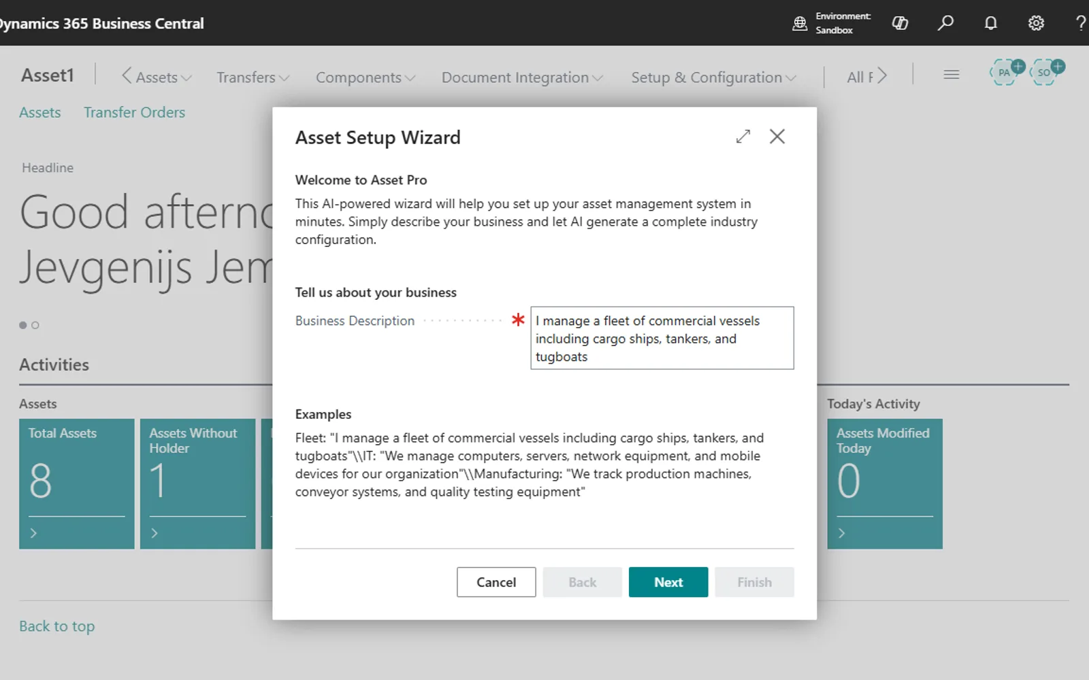Open arrow under Assets Modified Today tile
The image size is (1089, 680).
(x=842, y=533)
